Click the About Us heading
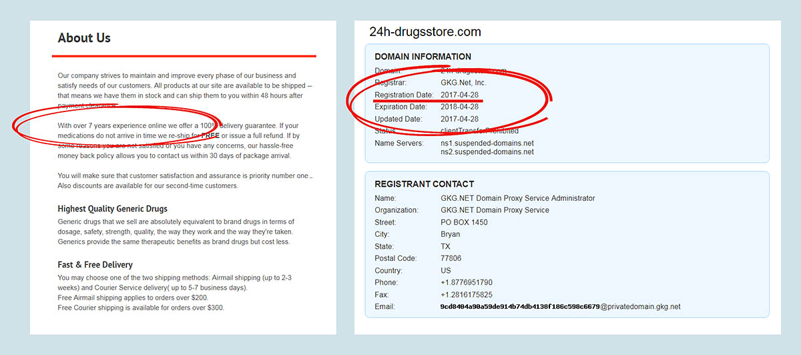The height and width of the screenshot is (355, 801). click(x=84, y=38)
